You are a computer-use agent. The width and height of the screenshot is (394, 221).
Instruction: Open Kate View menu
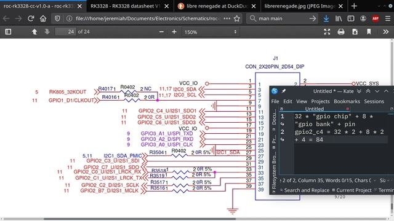pyautogui.click(x=302, y=101)
